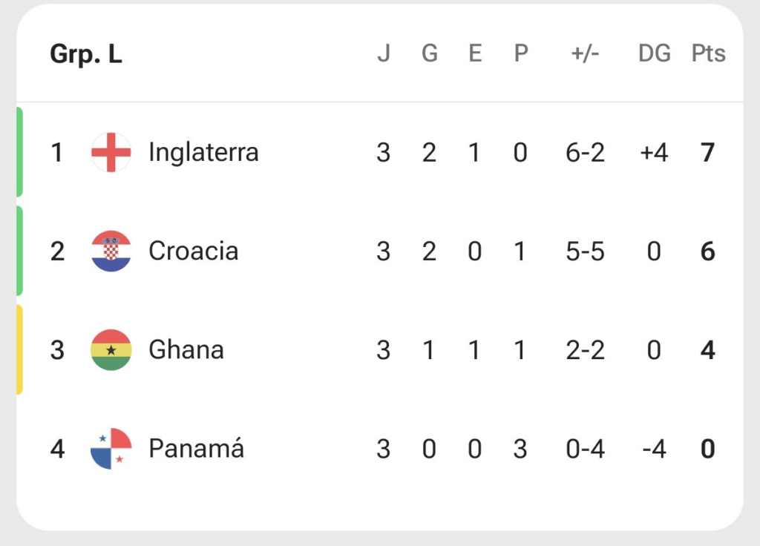This screenshot has height=546, width=760.
Task: Click the DG column header
Action: tap(655, 53)
